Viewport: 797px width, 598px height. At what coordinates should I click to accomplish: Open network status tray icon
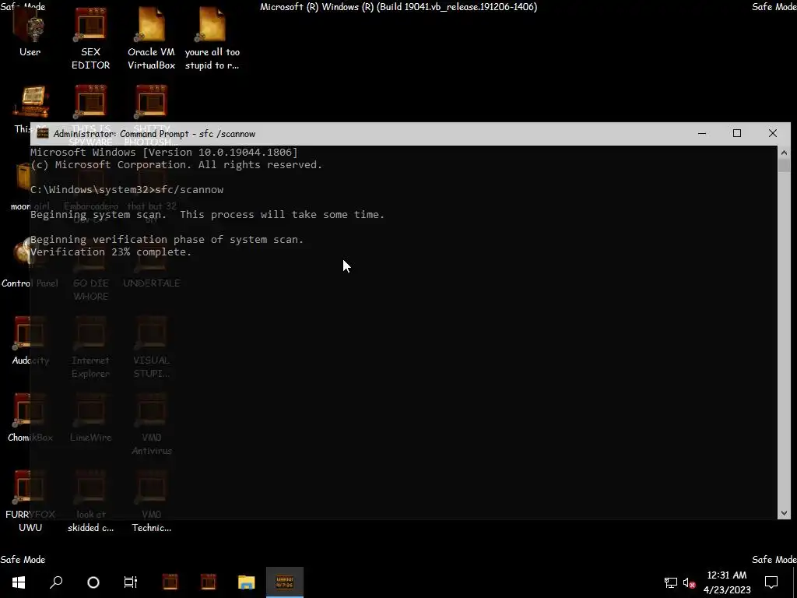coord(670,582)
